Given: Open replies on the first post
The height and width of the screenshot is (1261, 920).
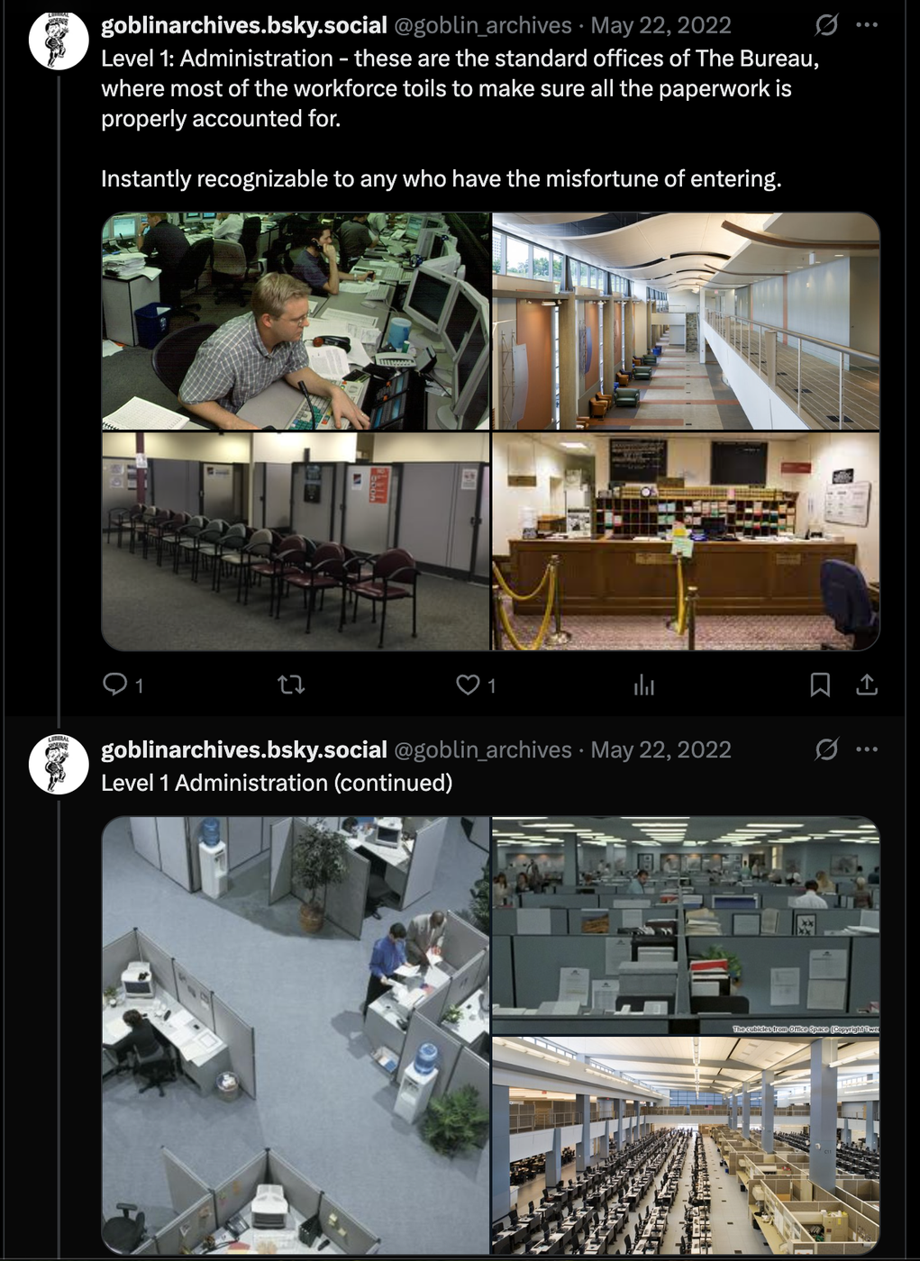Looking at the screenshot, I should (x=123, y=685).
